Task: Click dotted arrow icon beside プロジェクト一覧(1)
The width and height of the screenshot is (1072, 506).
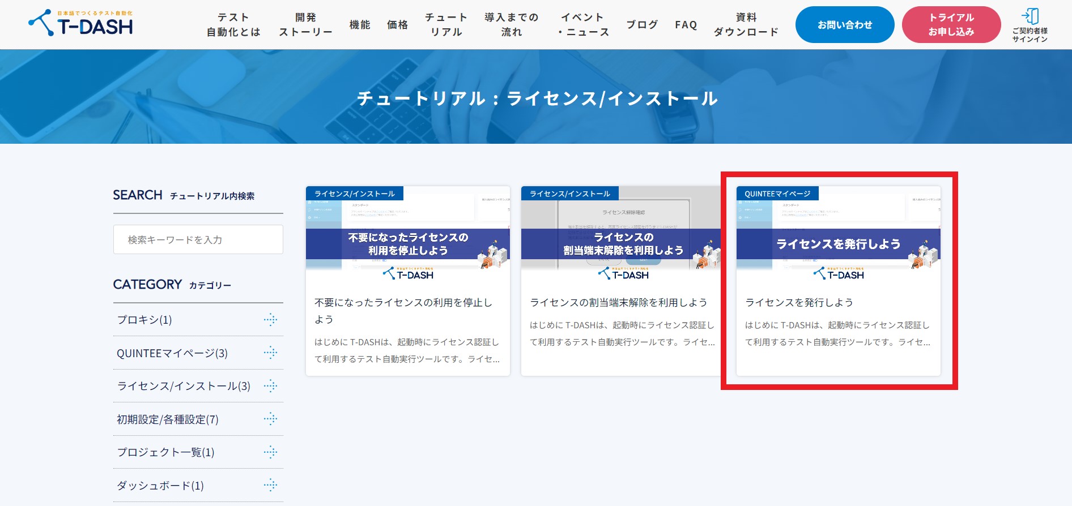Action: coord(270,452)
